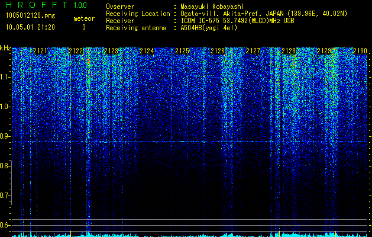The width and height of the screenshot is (372, 237).
Task: Click time marker 2122
Action: (76, 51)
